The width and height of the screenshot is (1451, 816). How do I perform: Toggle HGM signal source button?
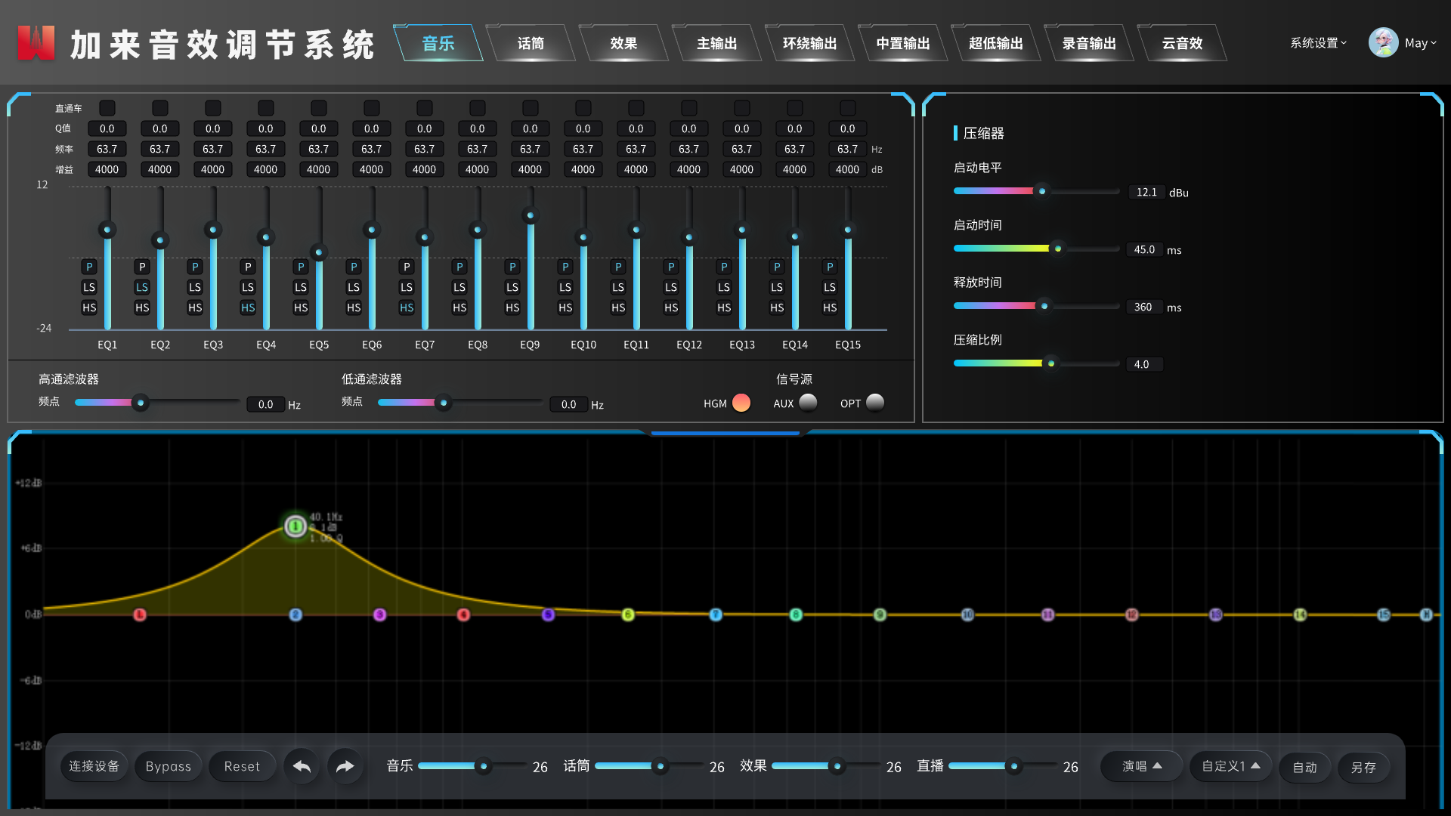(x=741, y=403)
